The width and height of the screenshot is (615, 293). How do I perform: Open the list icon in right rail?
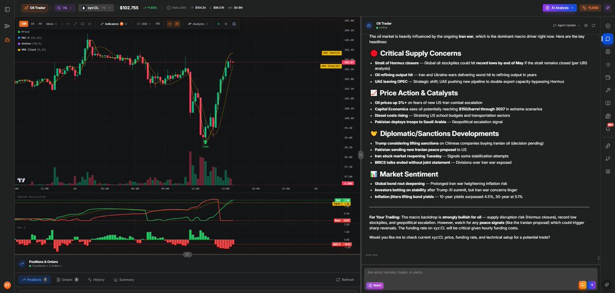607,64
